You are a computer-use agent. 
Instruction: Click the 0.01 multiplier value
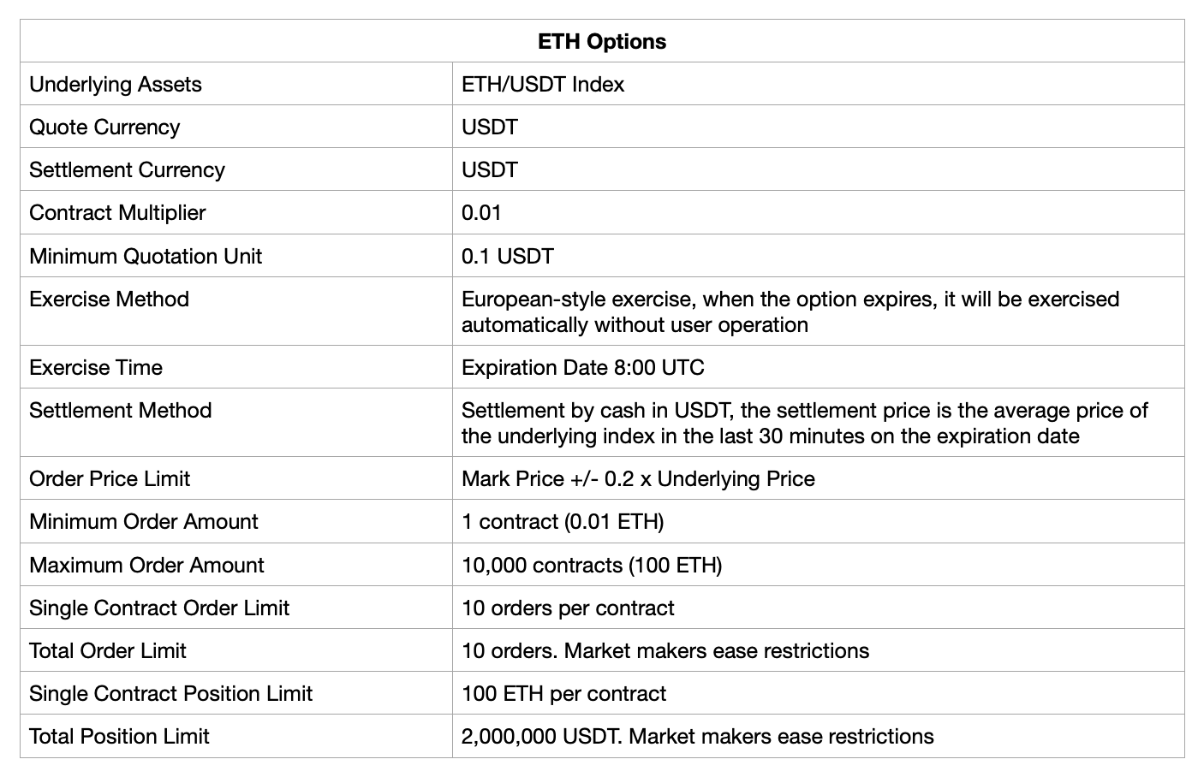pyautogui.click(x=481, y=212)
